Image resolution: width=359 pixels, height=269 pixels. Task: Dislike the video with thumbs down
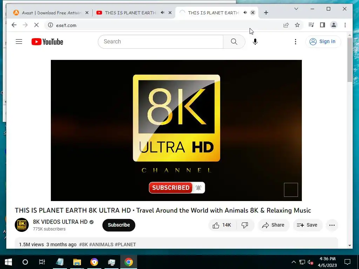(245, 225)
